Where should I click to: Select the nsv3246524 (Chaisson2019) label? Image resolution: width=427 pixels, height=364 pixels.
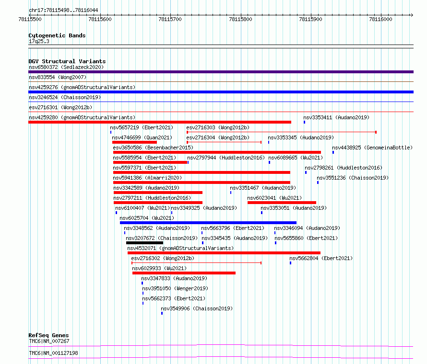(x=65, y=97)
